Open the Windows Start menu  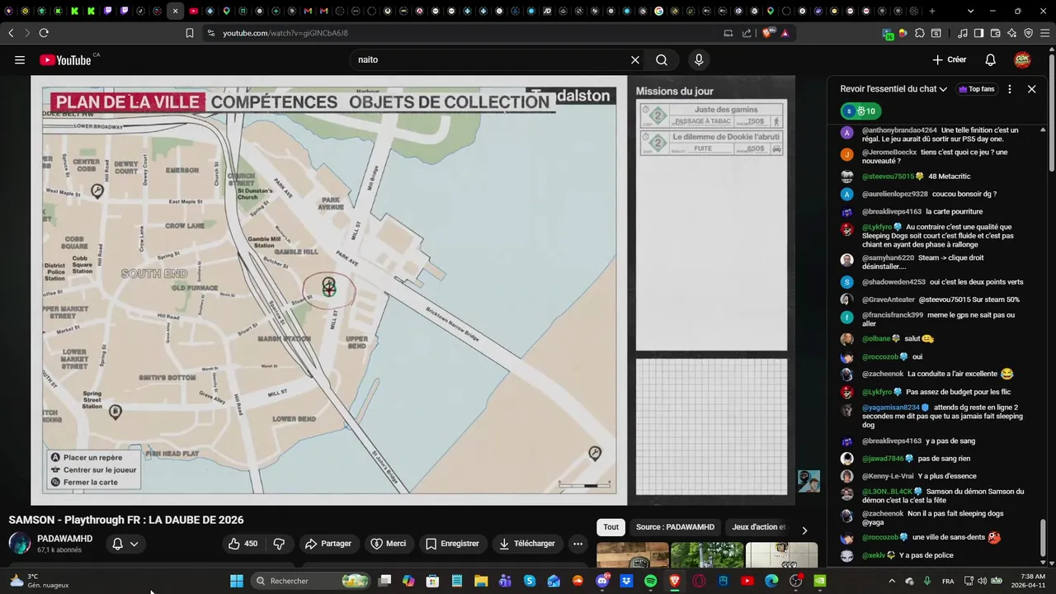pos(236,581)
